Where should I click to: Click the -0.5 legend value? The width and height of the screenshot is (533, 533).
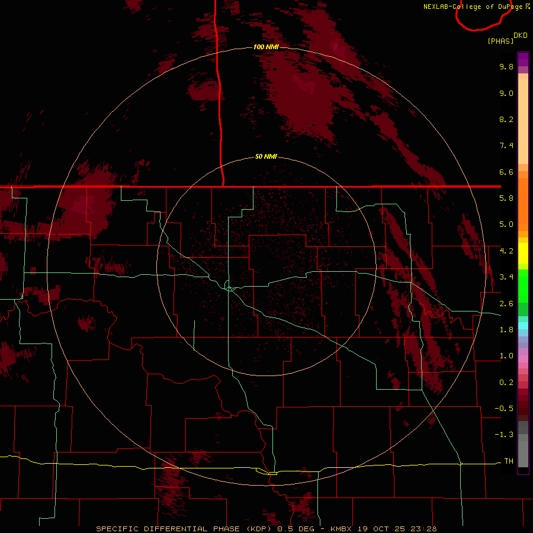(504, 409)
